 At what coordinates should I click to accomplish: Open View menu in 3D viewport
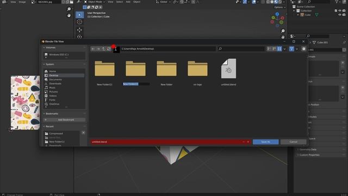[x=110, y=2]
